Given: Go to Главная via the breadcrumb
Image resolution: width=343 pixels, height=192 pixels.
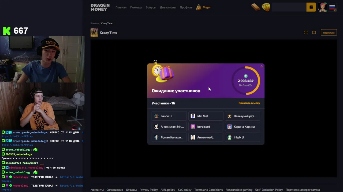Looking at the screenshot, I should click(x=94, y=23).
